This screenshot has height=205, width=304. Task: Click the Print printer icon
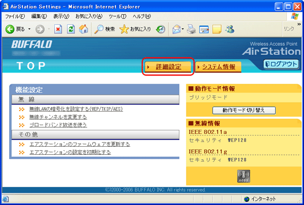(192, 29)
